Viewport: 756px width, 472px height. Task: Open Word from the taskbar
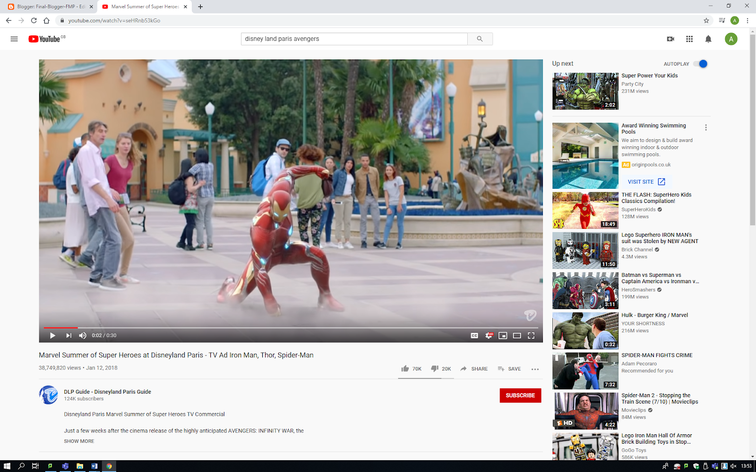94,466
